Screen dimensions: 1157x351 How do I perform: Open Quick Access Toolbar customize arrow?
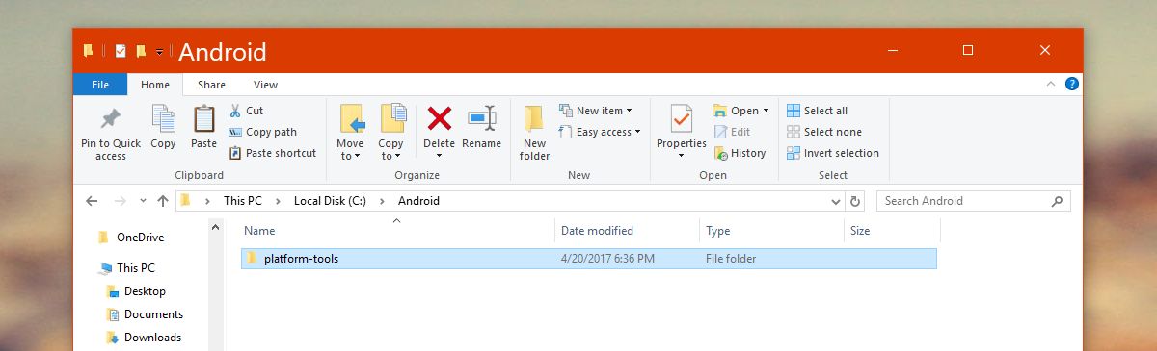click(160, 52)
